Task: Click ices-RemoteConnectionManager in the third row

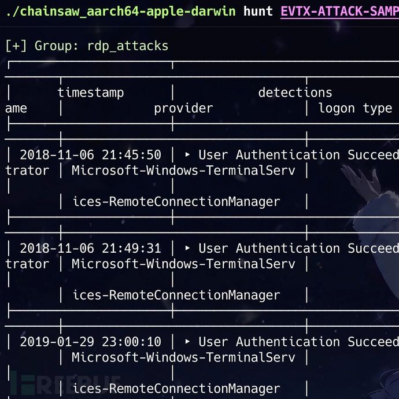Action: point(176,389)
